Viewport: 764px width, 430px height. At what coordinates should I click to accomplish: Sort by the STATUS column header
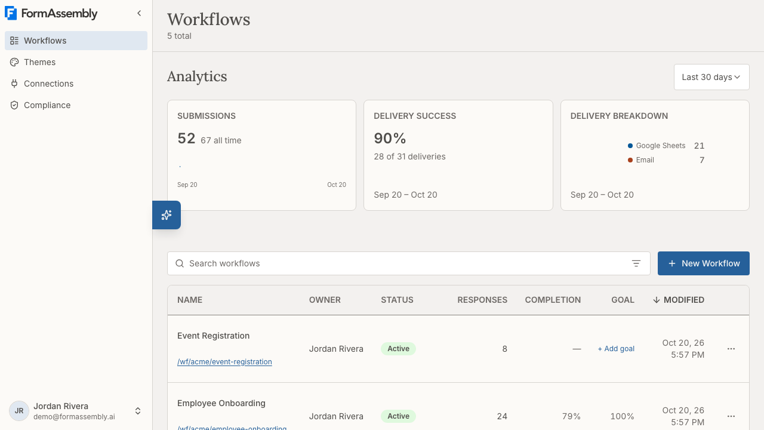click(x=397, y=300)
